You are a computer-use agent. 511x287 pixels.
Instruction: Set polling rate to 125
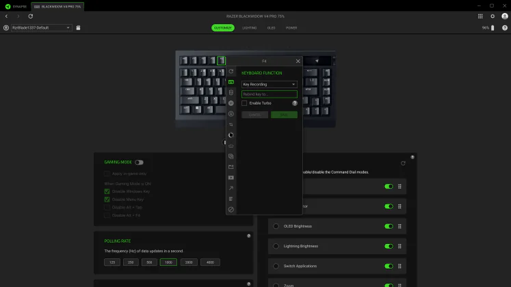(x=112, y=262)
